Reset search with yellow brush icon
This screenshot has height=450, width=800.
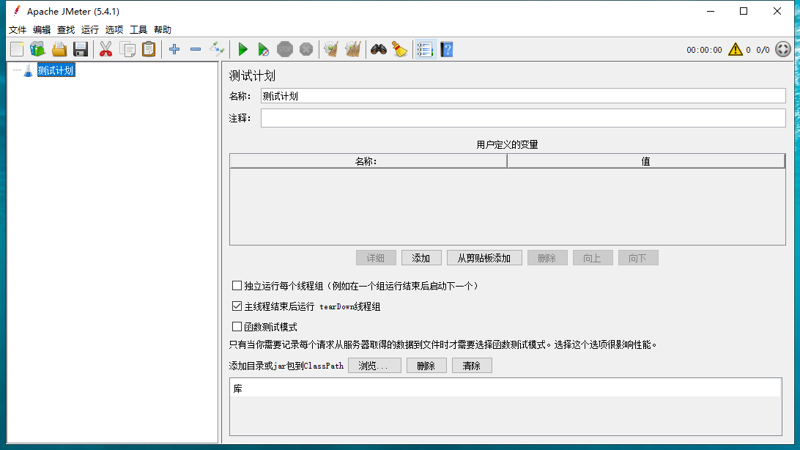[399, 50]
